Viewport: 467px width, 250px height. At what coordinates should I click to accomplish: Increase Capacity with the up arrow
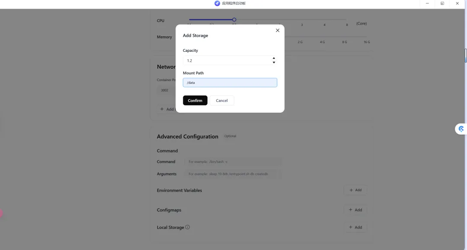click(274, 58)
